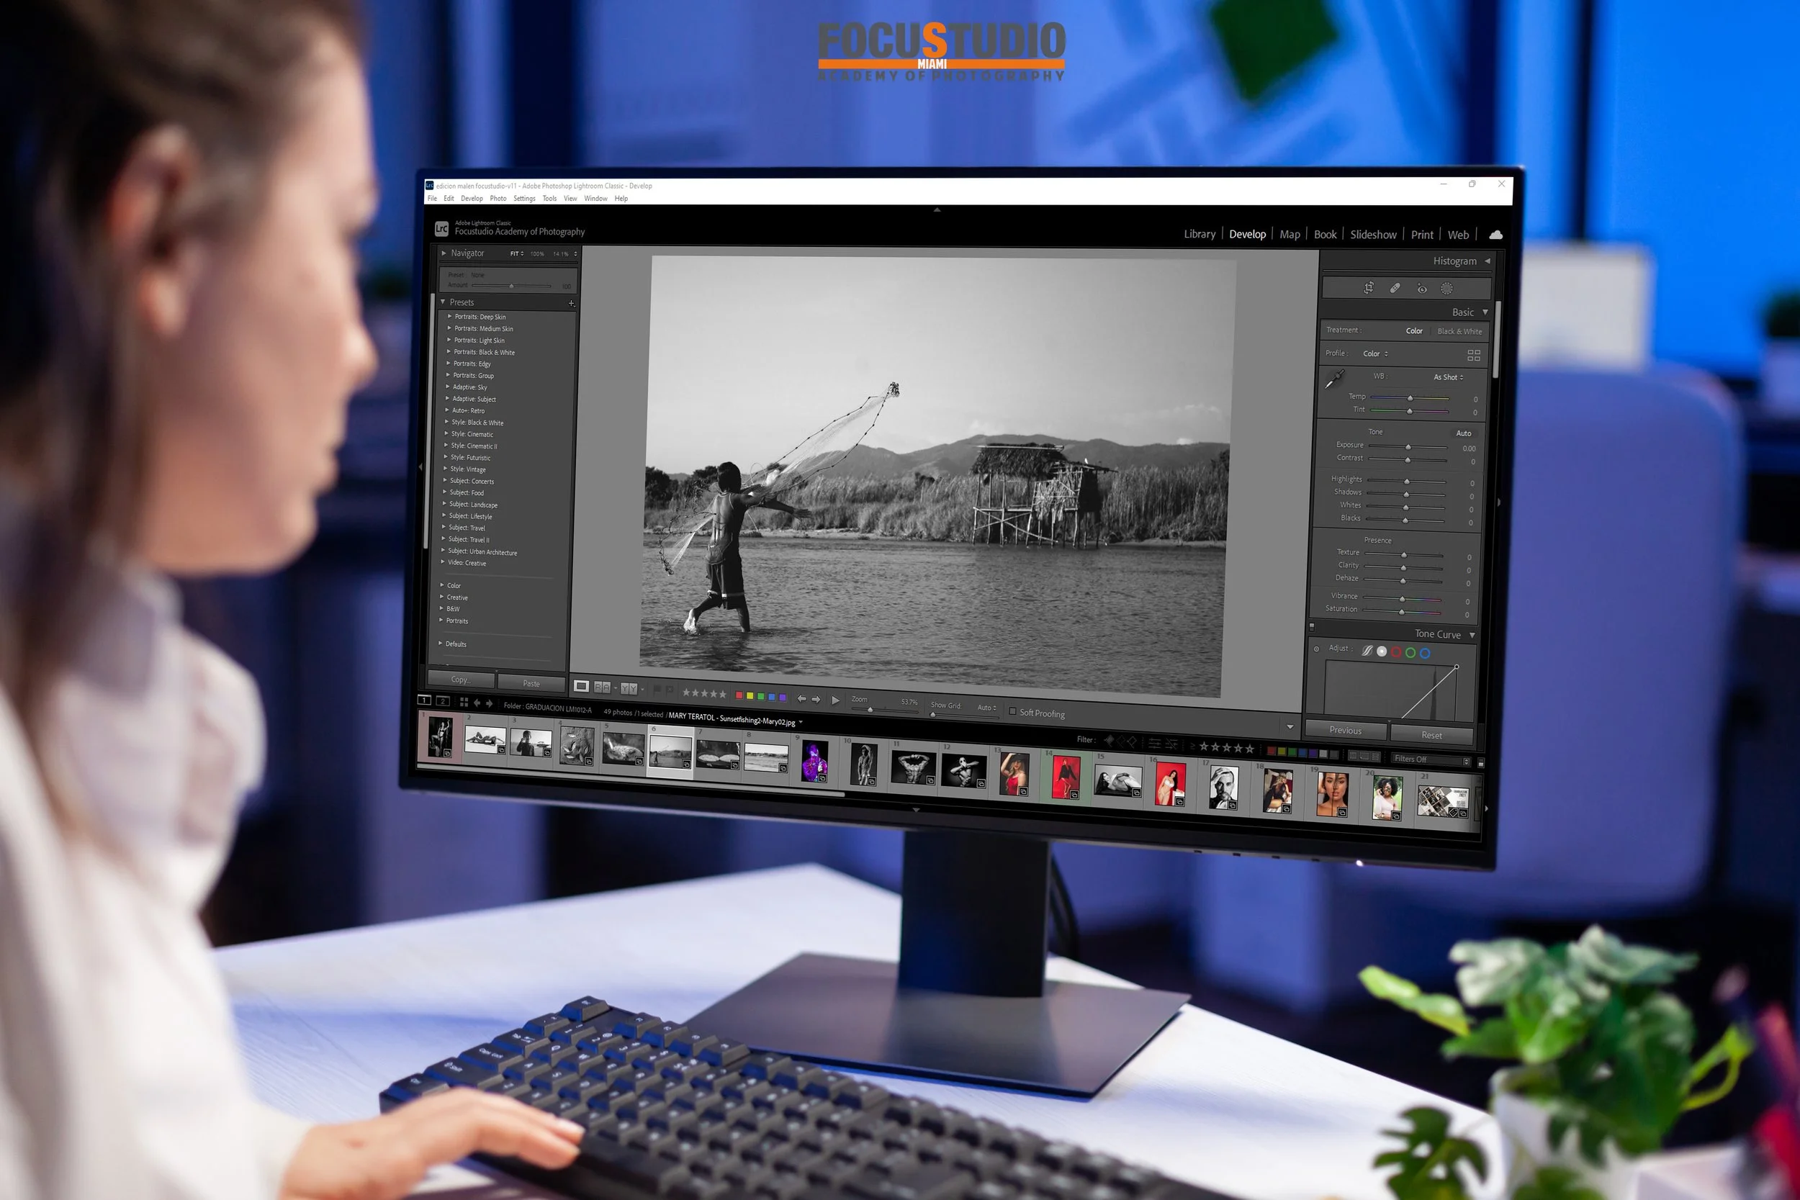Open the Profile Color dropdown
This screenshot has width=1800, height=1200.
pyautogui.click(x=1375, y=353)
